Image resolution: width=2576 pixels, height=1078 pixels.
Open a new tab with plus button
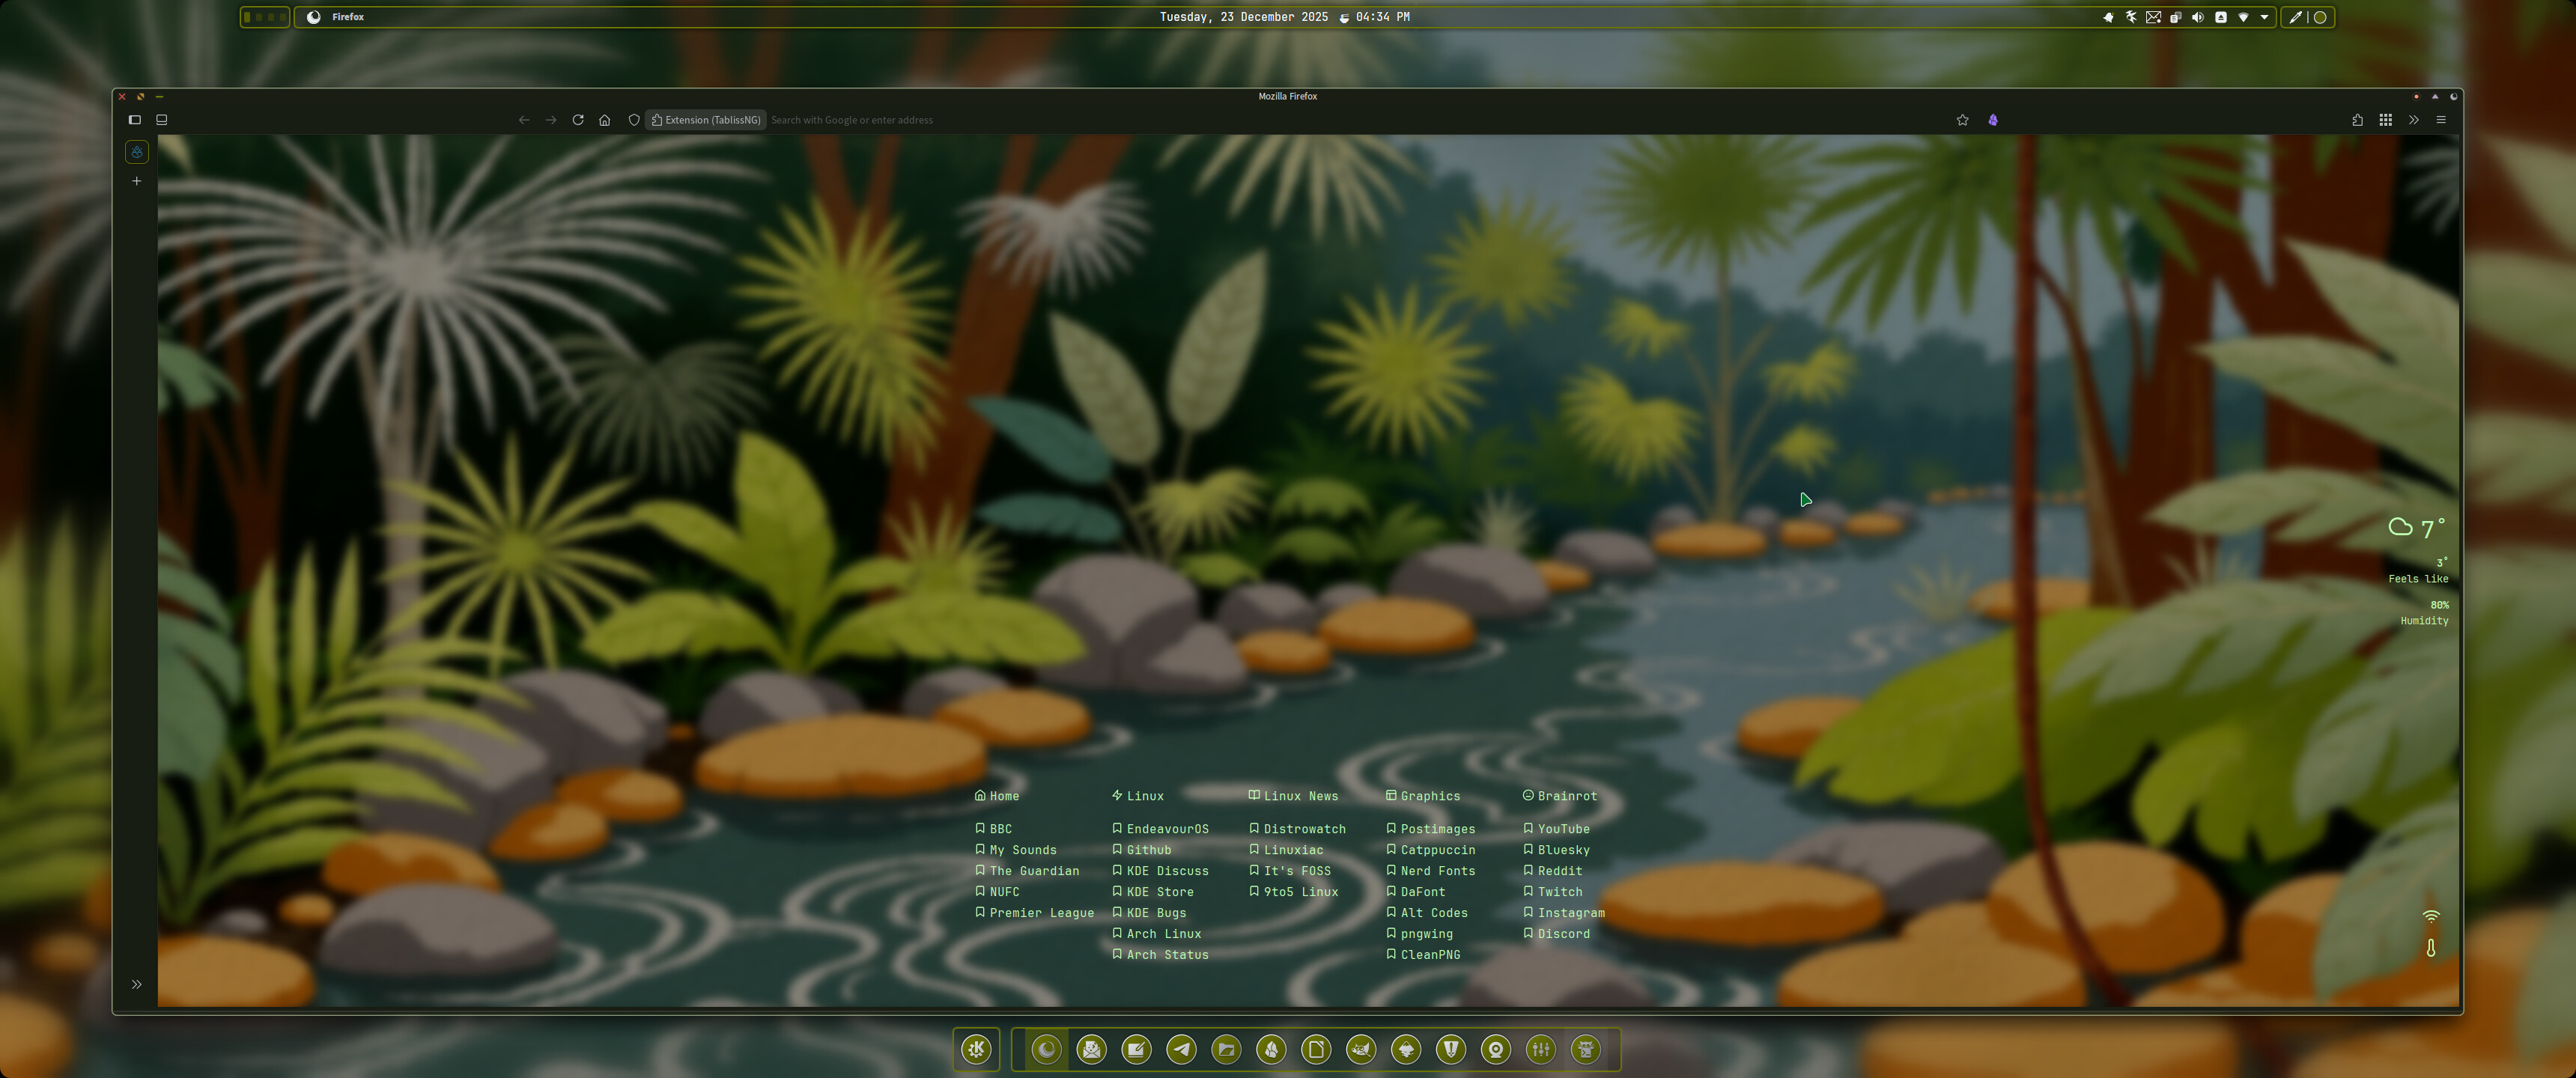[137, 181]
